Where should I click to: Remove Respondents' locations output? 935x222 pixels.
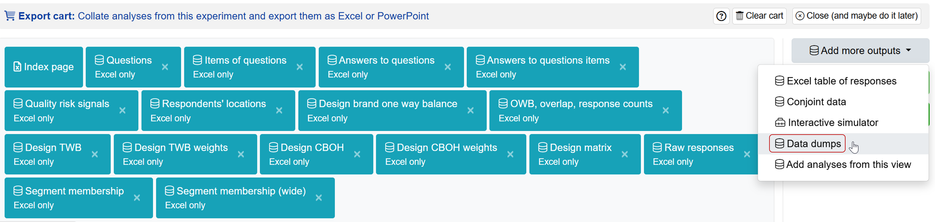click(x=279, y=110)
